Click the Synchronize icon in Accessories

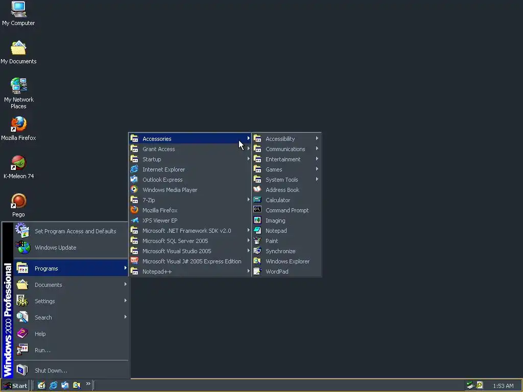coord(257,251)
